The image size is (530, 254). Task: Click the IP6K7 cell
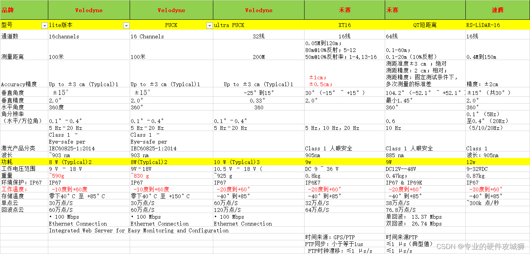pyautogui.click(x=345, y=182)
